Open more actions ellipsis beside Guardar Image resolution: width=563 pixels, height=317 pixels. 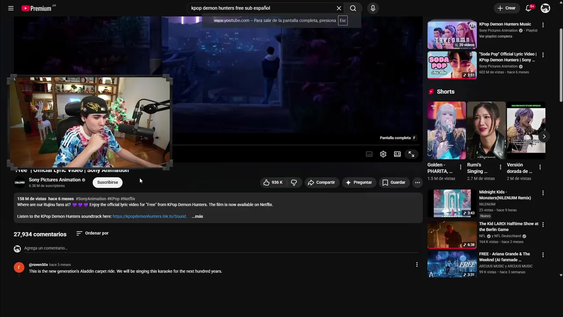417,182
